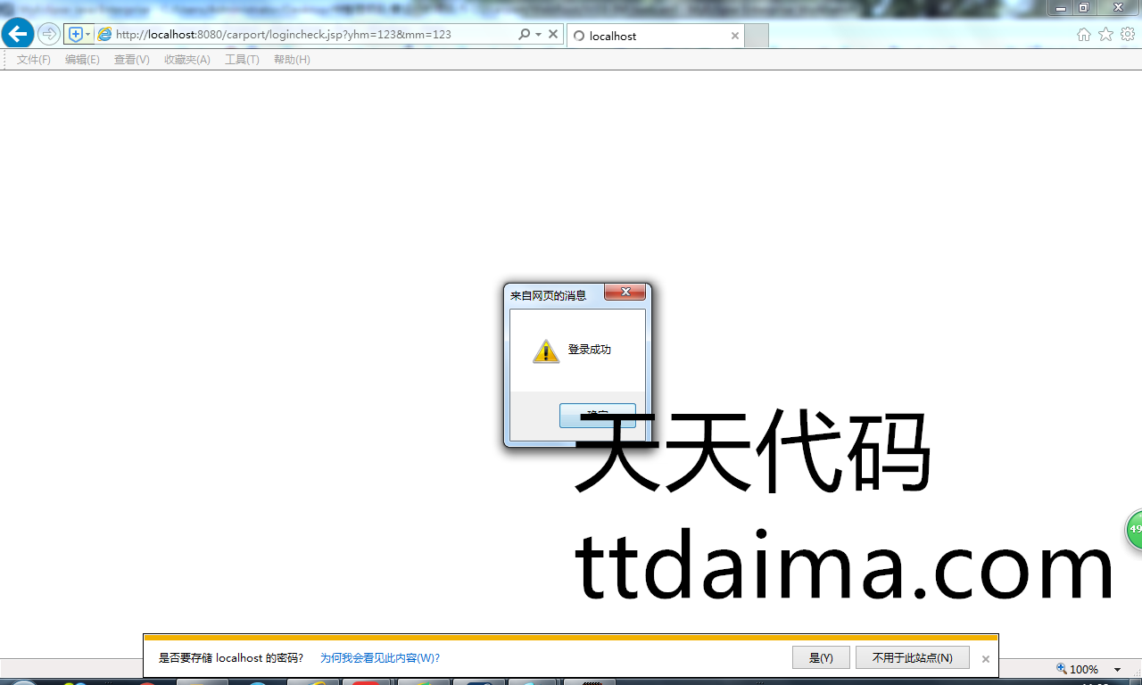Screen dimensions: 1142x685
Task: Stop page loading with the X icon
Action: pyautogui.click(x=553, y=35)
